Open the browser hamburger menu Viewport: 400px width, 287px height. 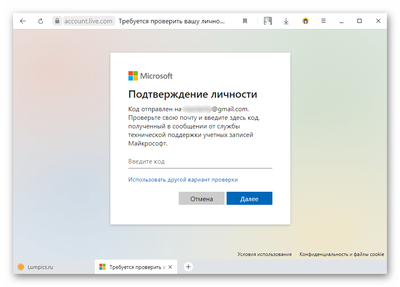324,21
